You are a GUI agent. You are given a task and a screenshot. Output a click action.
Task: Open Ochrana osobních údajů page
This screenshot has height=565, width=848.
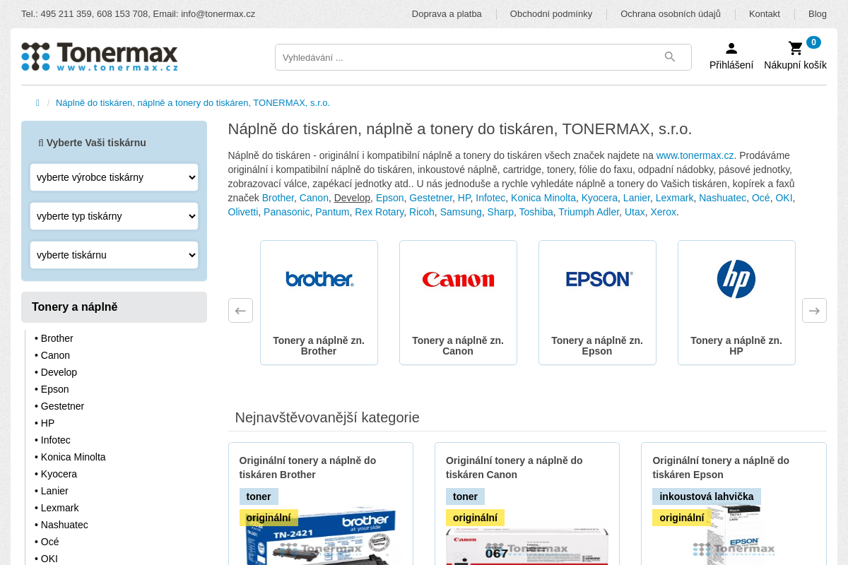point(671,14)
